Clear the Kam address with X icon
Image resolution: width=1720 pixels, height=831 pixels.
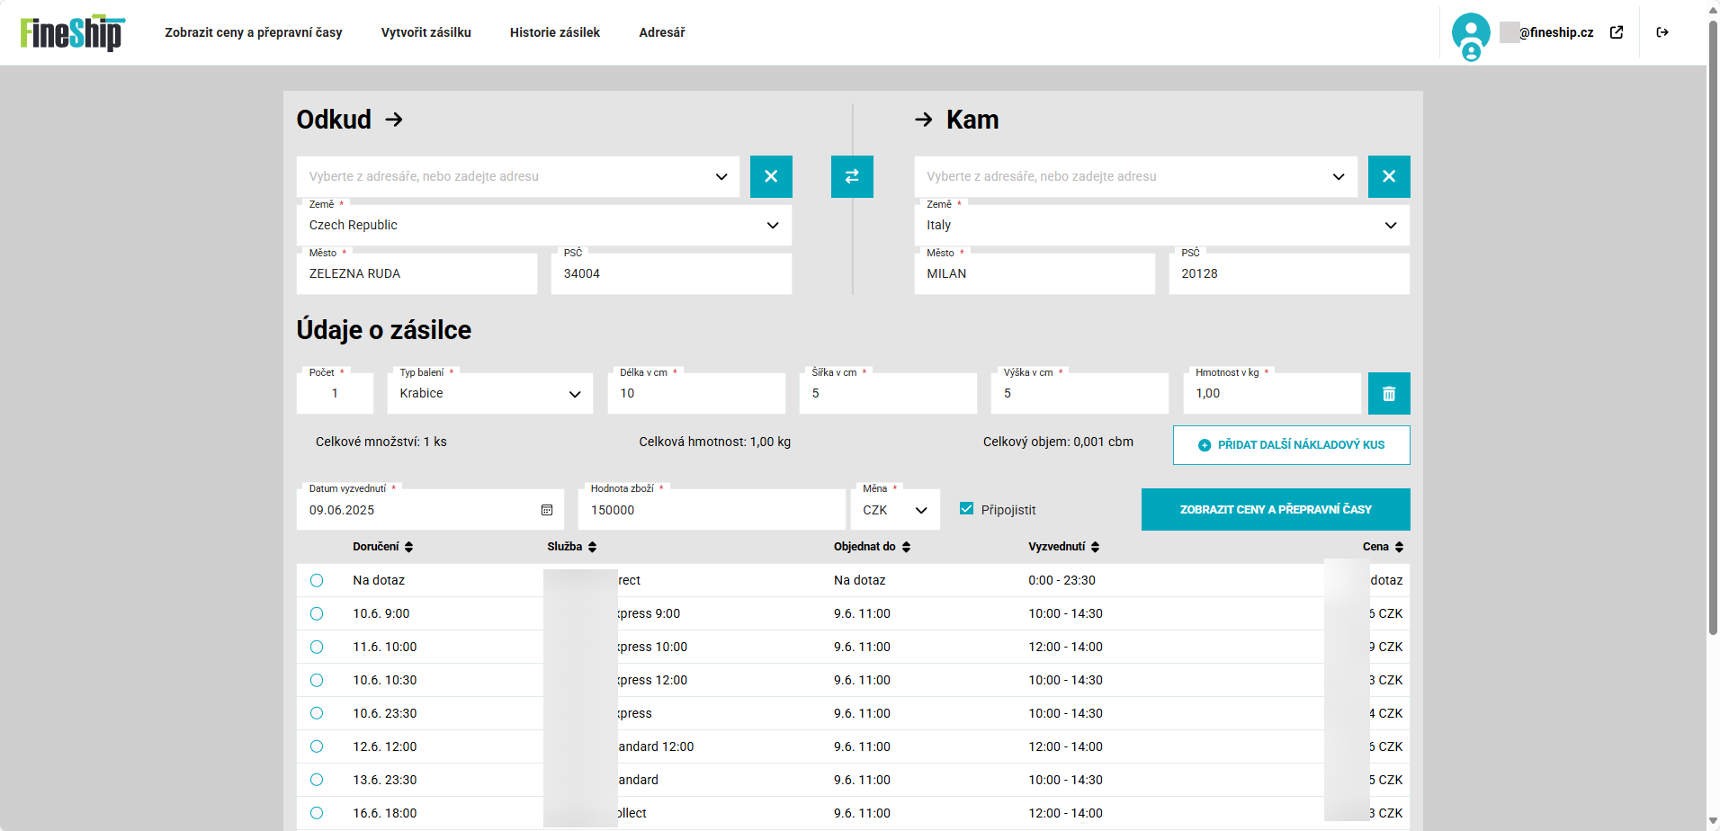pos(1388,176)
